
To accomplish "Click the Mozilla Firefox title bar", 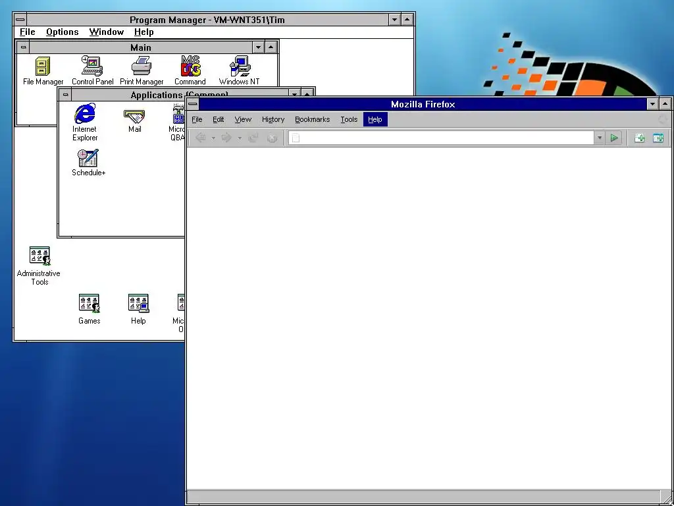I will click(x=423, y=104).
